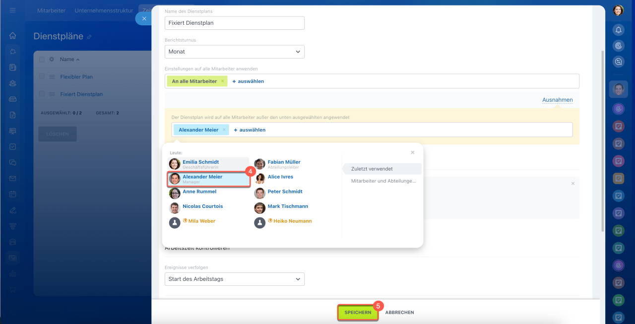Screen dimensions: 635x324
Task: Check the Flexibler Plan row checkbox
Action: click(42, 77)
